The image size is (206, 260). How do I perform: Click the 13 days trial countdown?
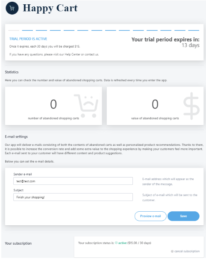pyautogui.click(x=191, y=45)
